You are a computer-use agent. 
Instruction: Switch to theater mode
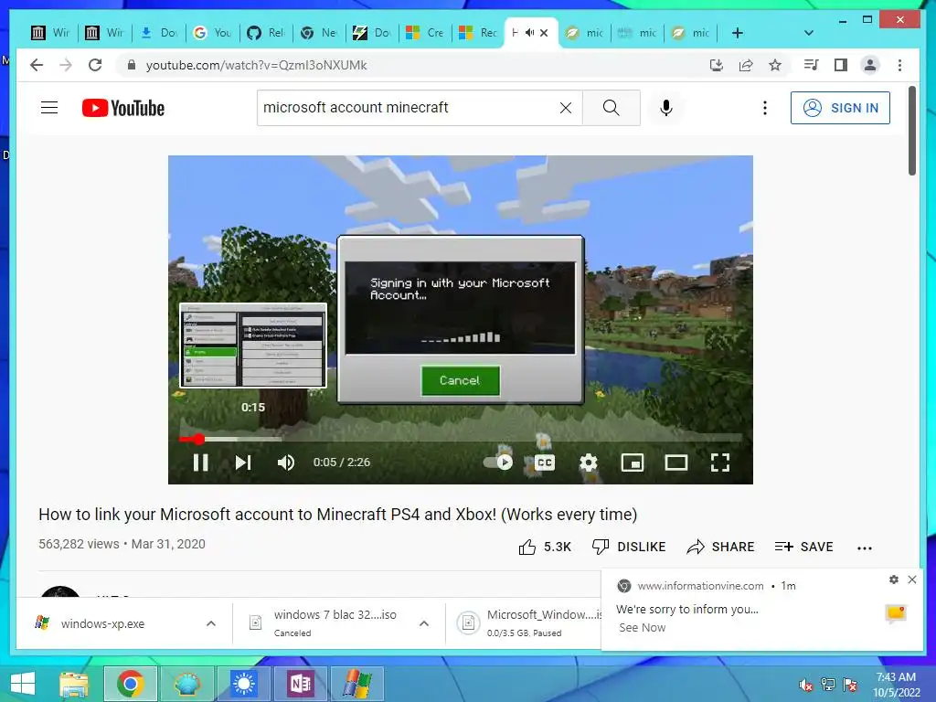(676, 463)
